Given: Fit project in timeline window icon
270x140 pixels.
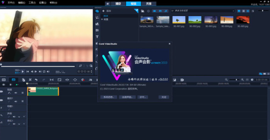Looking at the screenshot, I should click(x=247, y=80).
